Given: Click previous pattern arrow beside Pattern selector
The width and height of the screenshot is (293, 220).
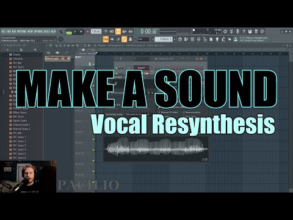Looking at the screenshot, I should (153, 39).
